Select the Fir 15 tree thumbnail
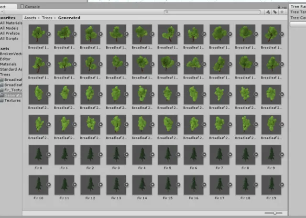This screenshot has height=218, width=306. coord(168,185)
